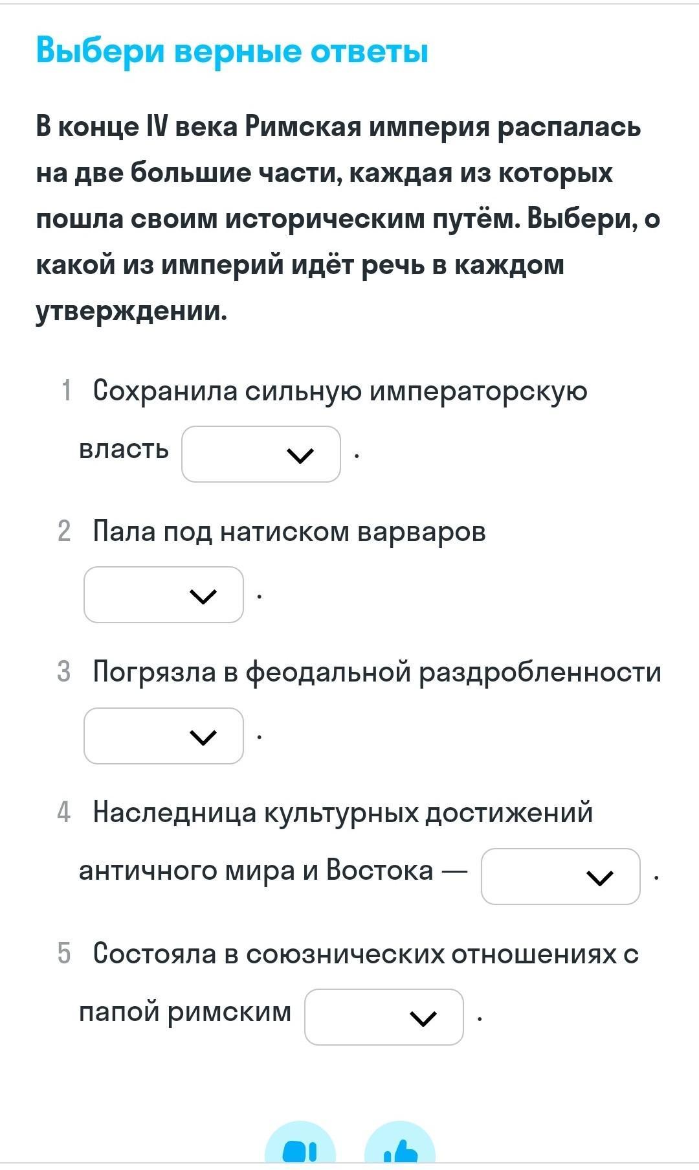Open dropdown next to 'папой римским'

pos(384,1017)
